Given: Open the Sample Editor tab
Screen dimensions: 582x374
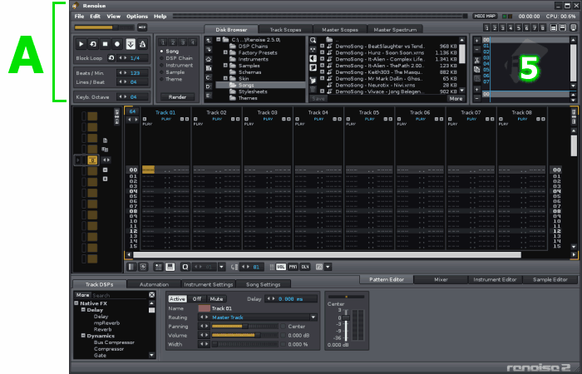Looking at the screenshot, I should click(550, 280).
